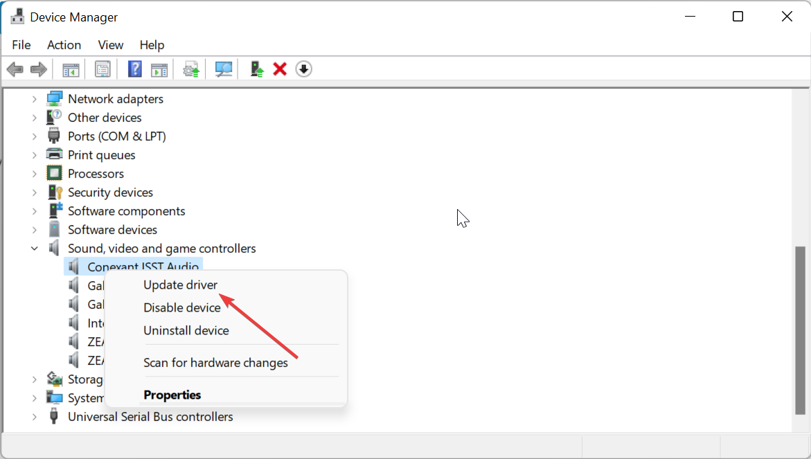This screenshot has height=459, width=811.
Task: Select the Print queues printer icon
Action: point(54,154)
